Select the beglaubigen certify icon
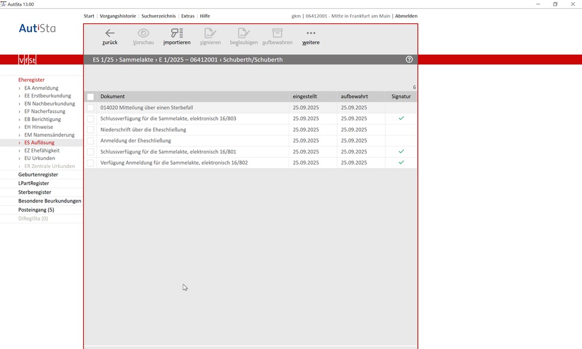Image resolution: width=582 pixels, height=349 pixels. point(243,33)
